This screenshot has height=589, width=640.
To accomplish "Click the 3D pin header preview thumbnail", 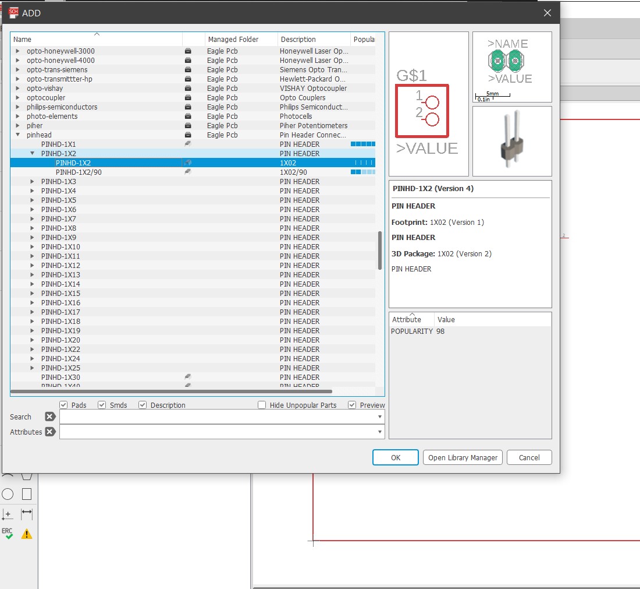I will (x=512, y=141).
